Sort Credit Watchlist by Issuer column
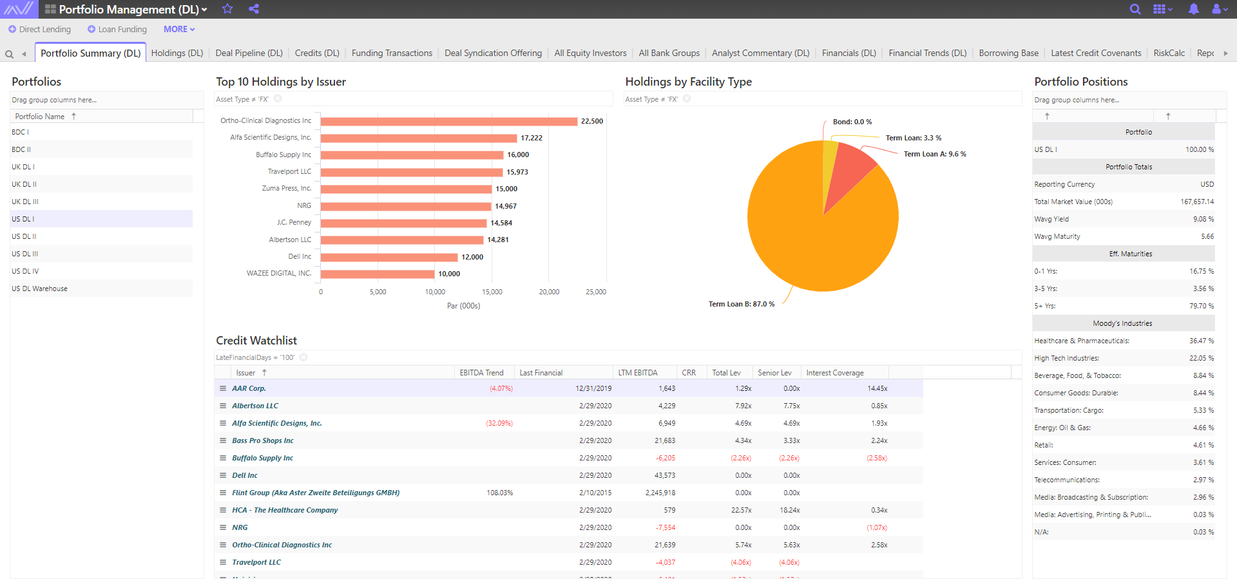Screen dimensions: 1237x586 coord(343,372)
